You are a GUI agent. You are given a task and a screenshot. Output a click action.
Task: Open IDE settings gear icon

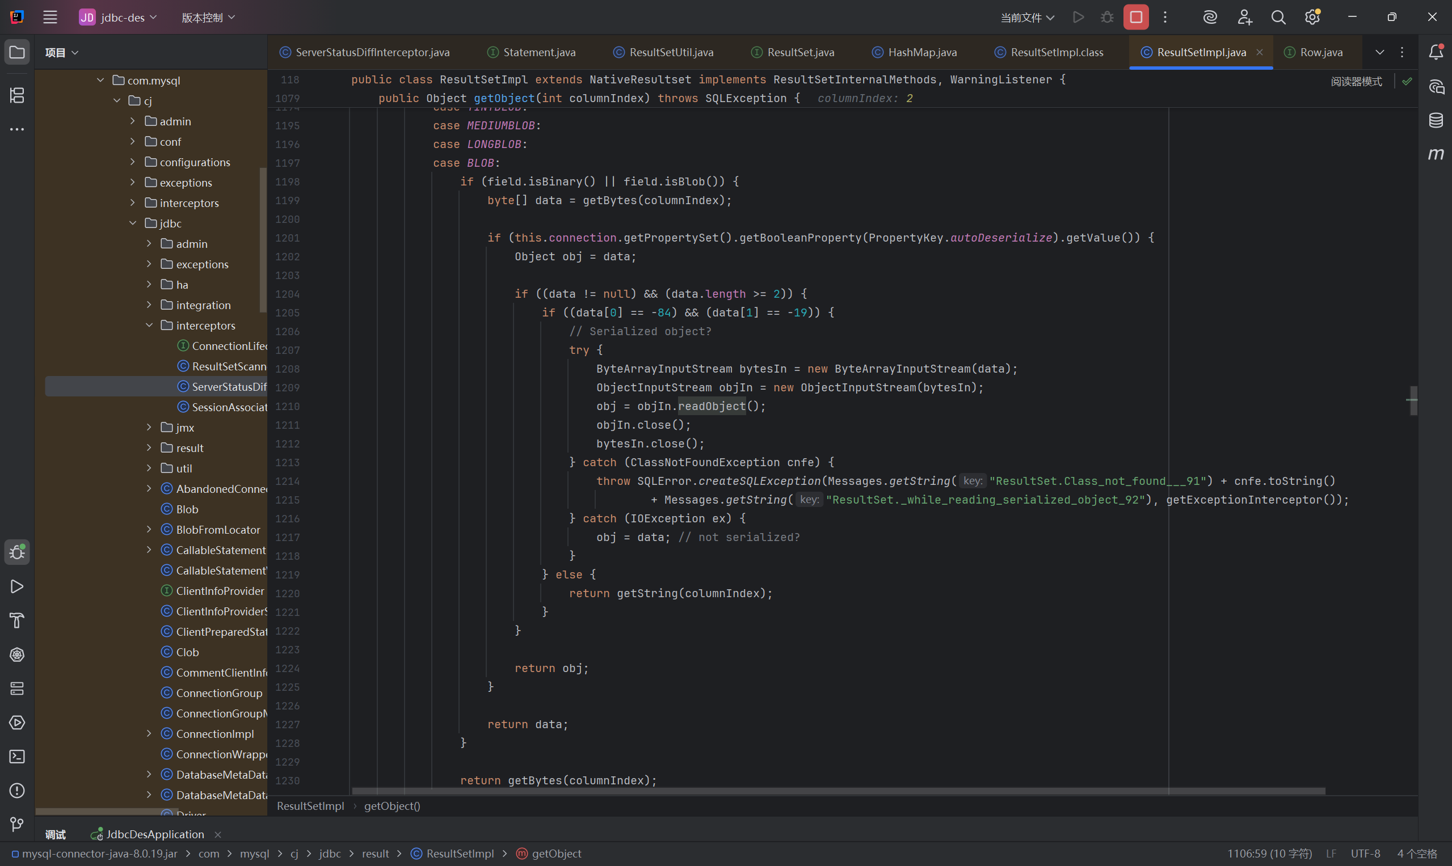click(x=1312, y=18)
